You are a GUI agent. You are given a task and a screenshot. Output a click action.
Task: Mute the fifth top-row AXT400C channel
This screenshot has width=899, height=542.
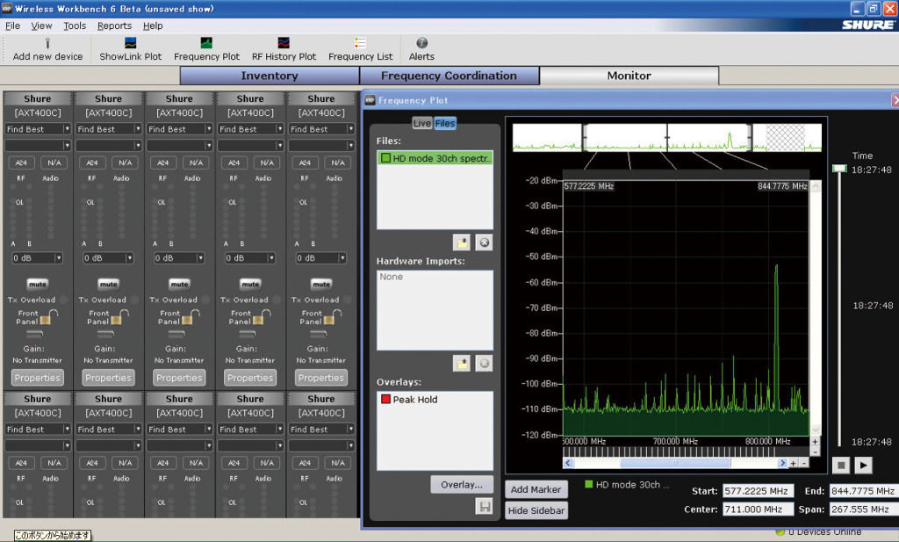click(321, 284)
